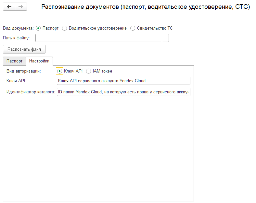The width and height of the screenshot is (256, 203).
Task: Switch to the Паспорт tab
Action: (x=15, y=61)
